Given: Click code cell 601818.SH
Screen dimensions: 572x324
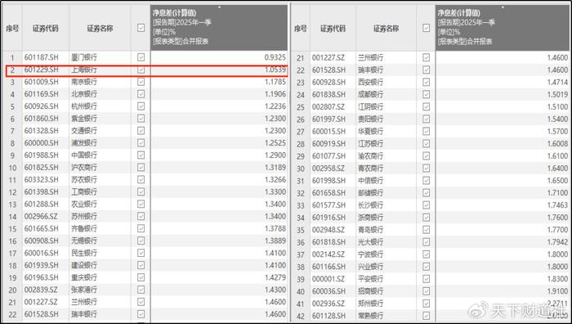Looking at the screenshot, I should (x=328, y=242).
